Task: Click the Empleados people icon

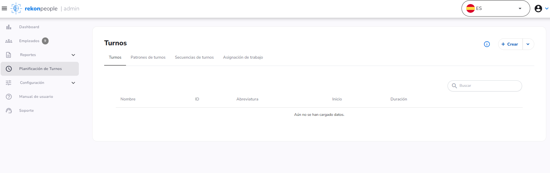Action: [x=9, y=41]
